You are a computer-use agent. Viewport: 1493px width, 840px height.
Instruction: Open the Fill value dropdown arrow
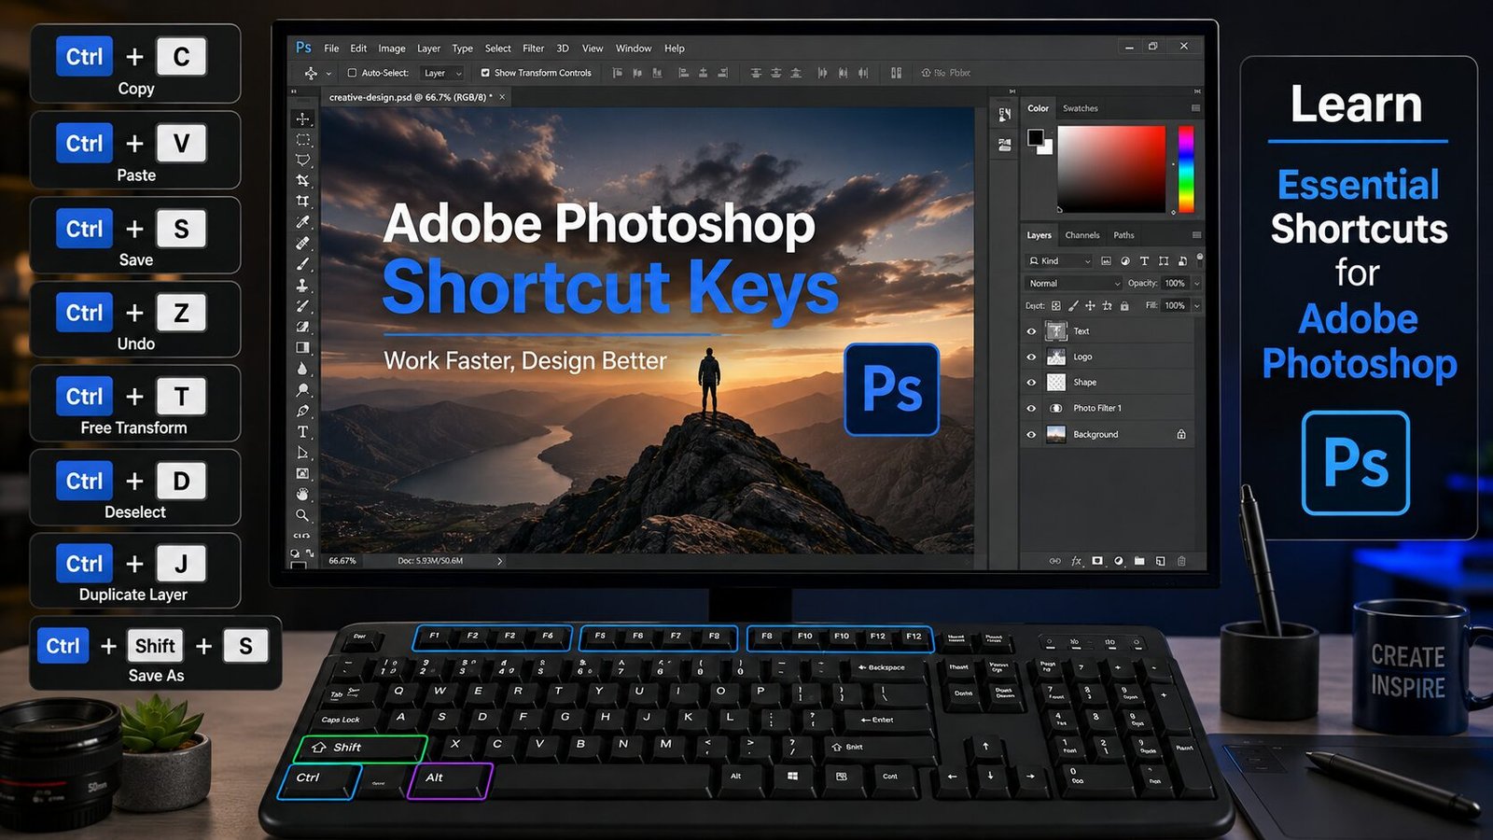coord(1197,306)
